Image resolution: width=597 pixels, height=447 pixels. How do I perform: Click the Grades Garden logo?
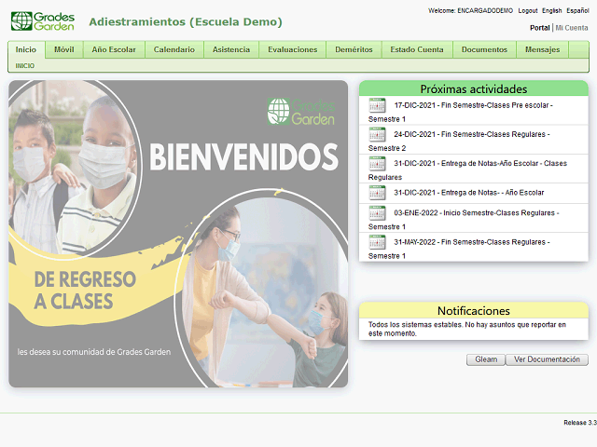tap(43, 20)
